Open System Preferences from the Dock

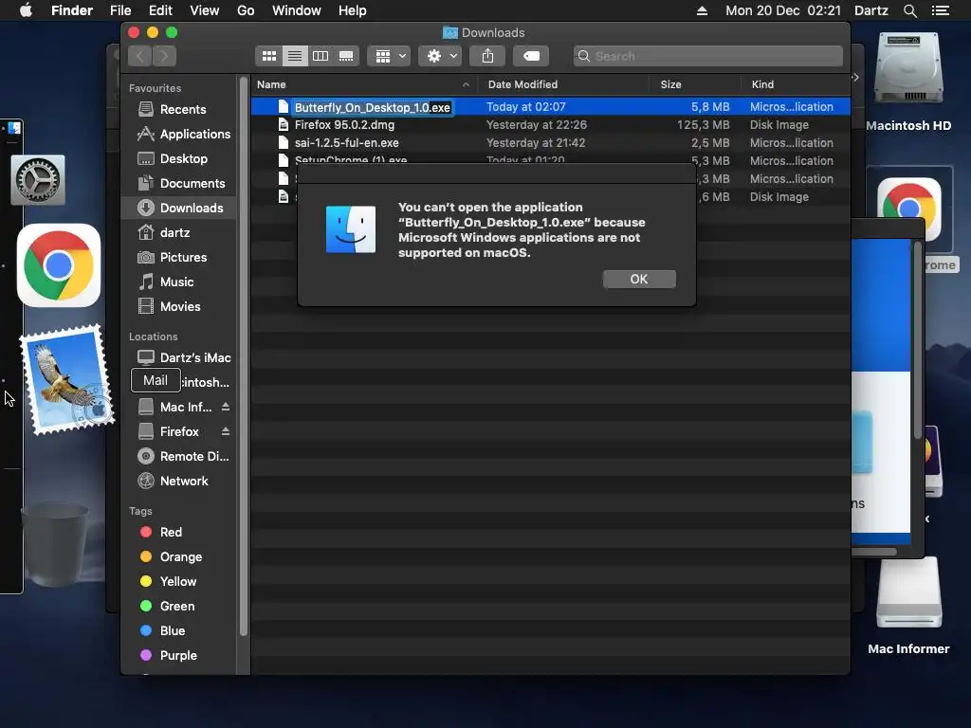(38, 180)
